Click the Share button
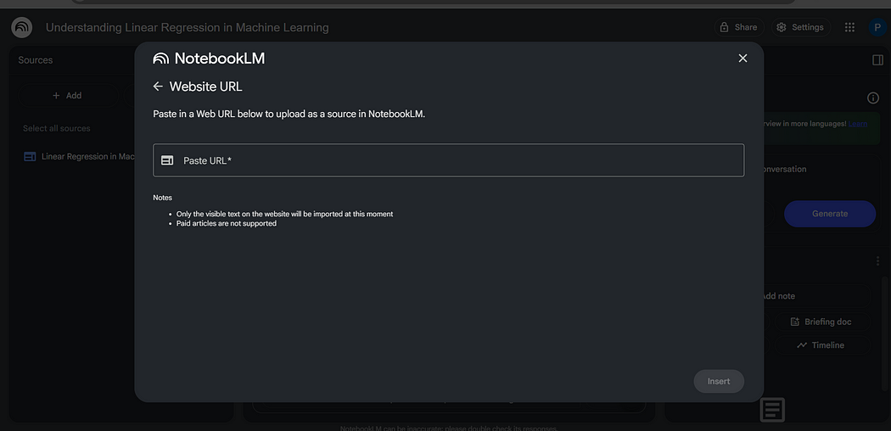Screen dimensions: 891x431 [x=737, y=27]
